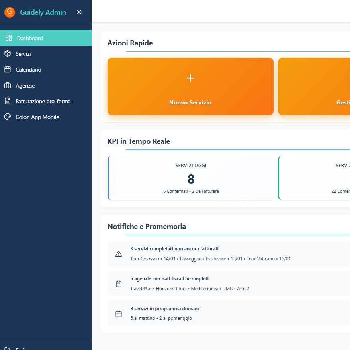Click the Travel&Co agencies detail line
This screenshot has width=350, height=350.
[x=190, y=289]
